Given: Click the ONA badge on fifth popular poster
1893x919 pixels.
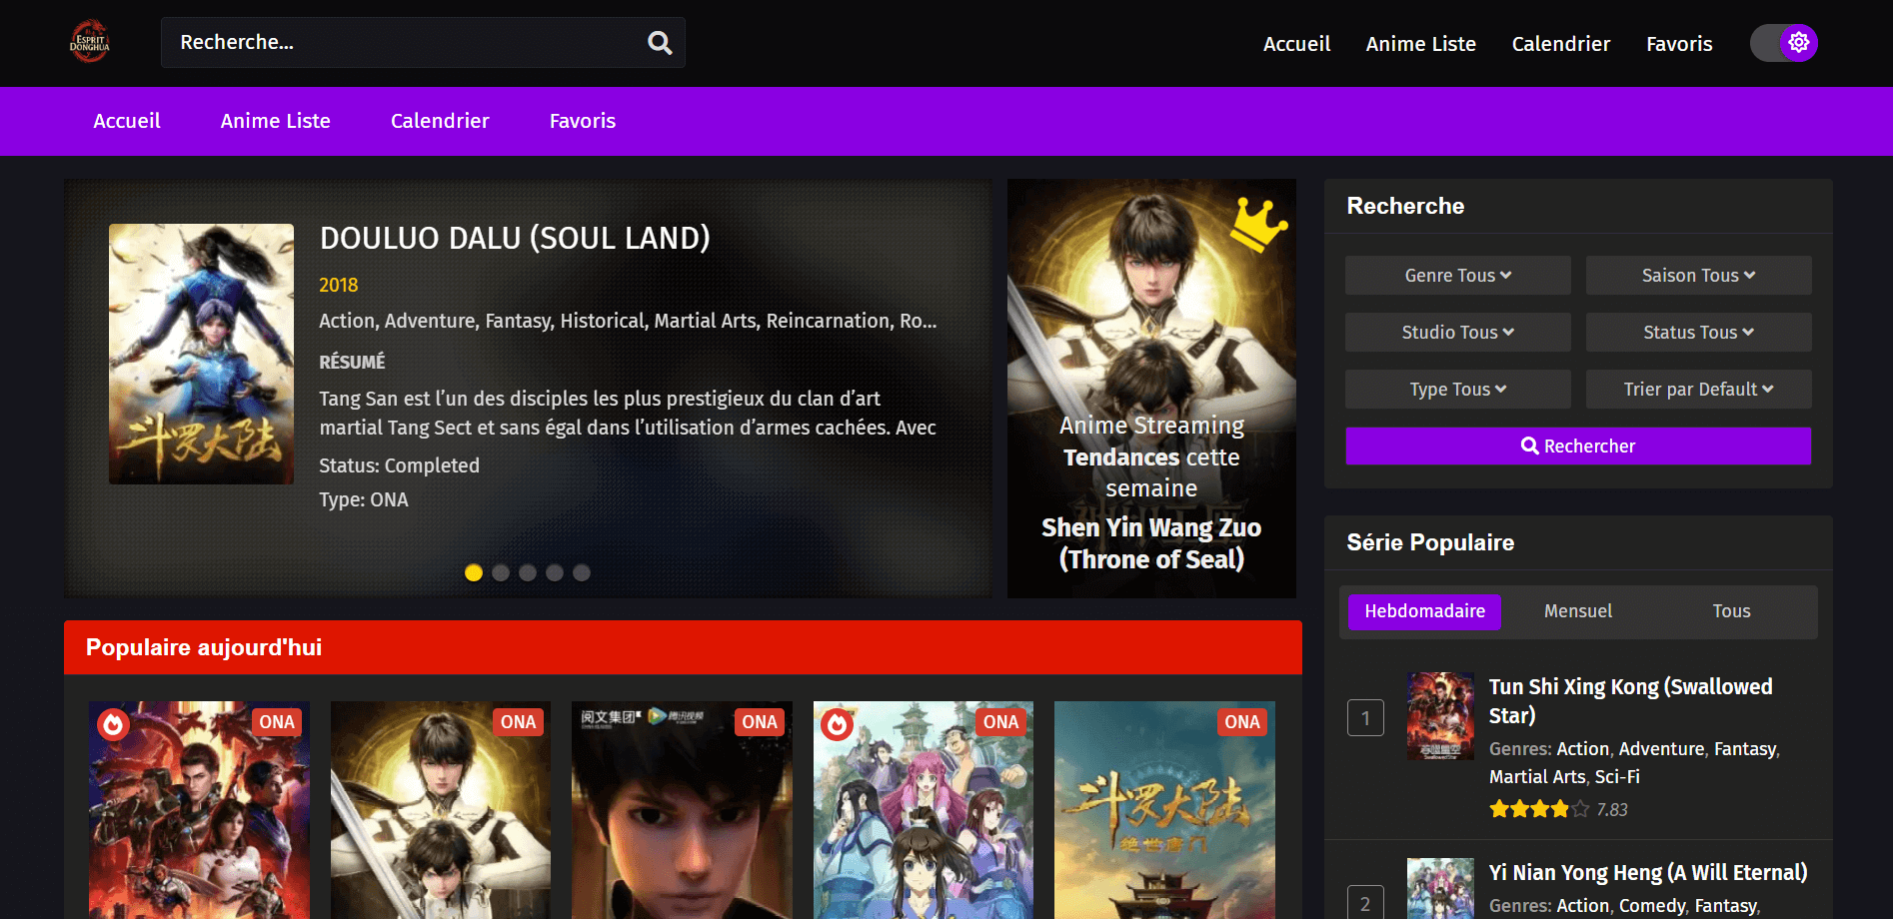Looking at the screenshot, I should (x=1241, y=722).
